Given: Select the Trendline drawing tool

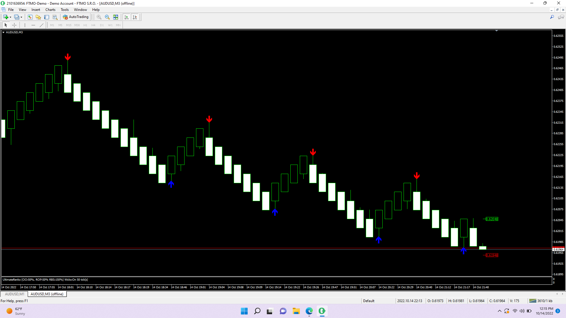Looking at the screenshot, I should click(42, 25).
